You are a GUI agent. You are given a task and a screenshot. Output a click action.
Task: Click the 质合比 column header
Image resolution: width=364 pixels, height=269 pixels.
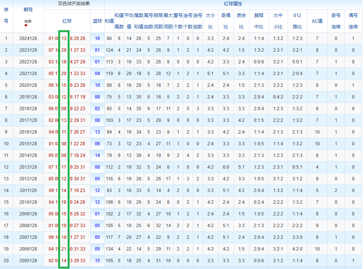241,21
